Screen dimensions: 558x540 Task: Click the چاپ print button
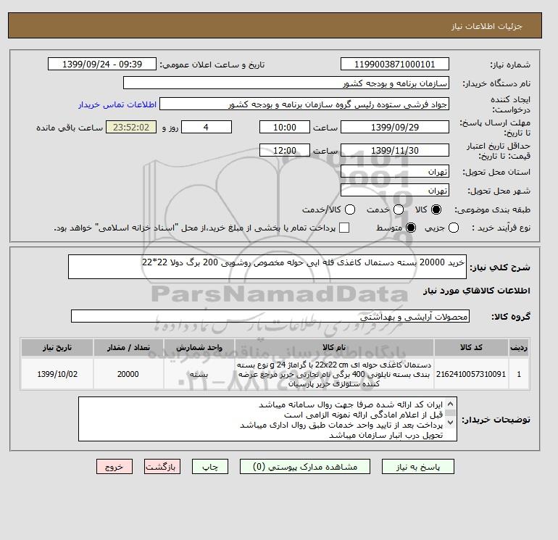coord(210,467)
